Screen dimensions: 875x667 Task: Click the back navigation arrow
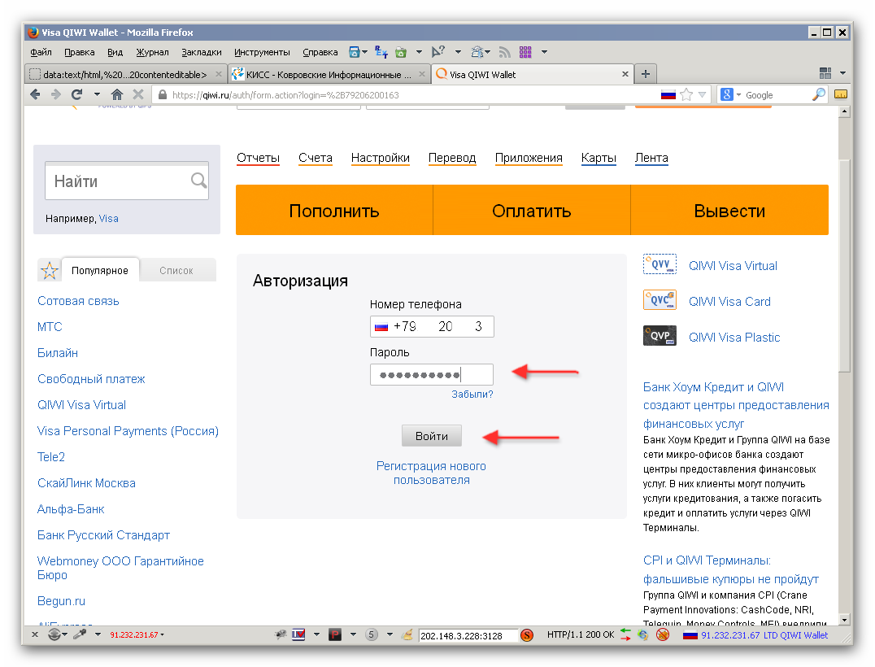[x=35, y=94]
